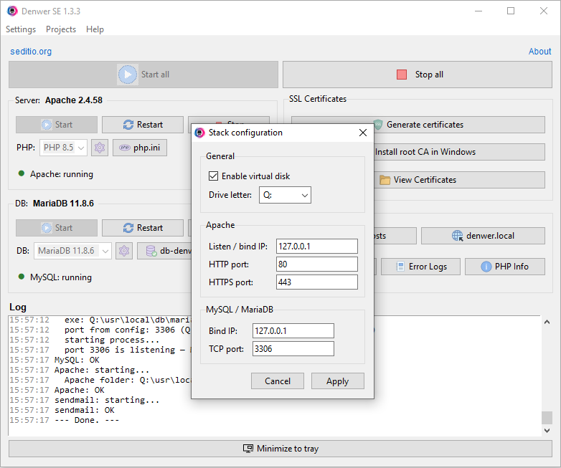Open the Projects menu
Image resolution: width=561 pixels, height=468 pixels.
pos(61,29)
